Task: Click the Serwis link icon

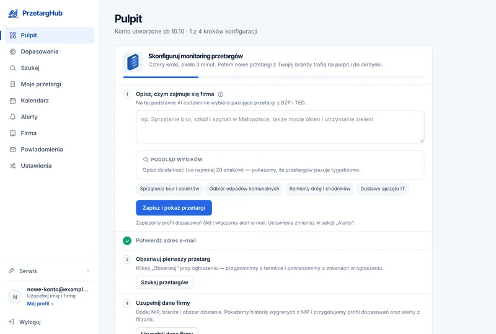Action: tap(11, 271)
